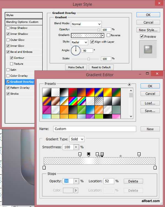The height and width of the screenshot is (207, 165).
Task: Select the black opacity stop above gradient bar
Action: point(89,154)
